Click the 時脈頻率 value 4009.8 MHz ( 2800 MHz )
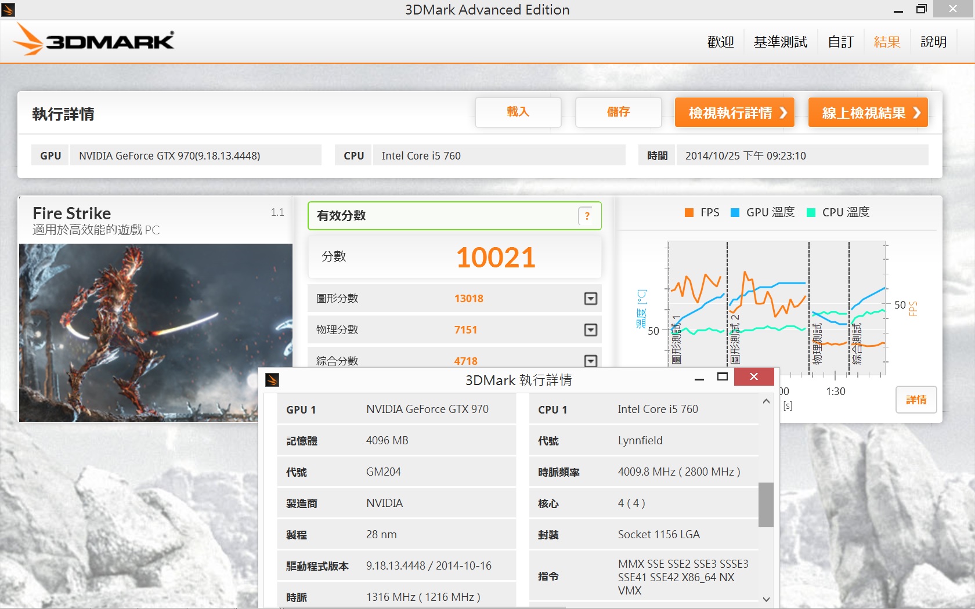 point(679,472)
